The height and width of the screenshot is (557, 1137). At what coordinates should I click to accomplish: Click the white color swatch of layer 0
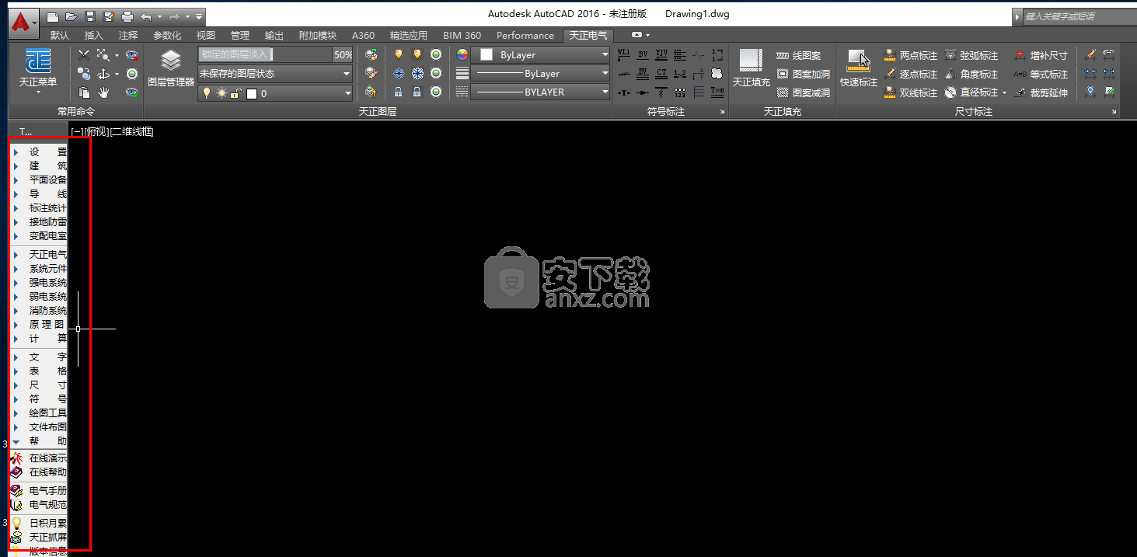252,93
